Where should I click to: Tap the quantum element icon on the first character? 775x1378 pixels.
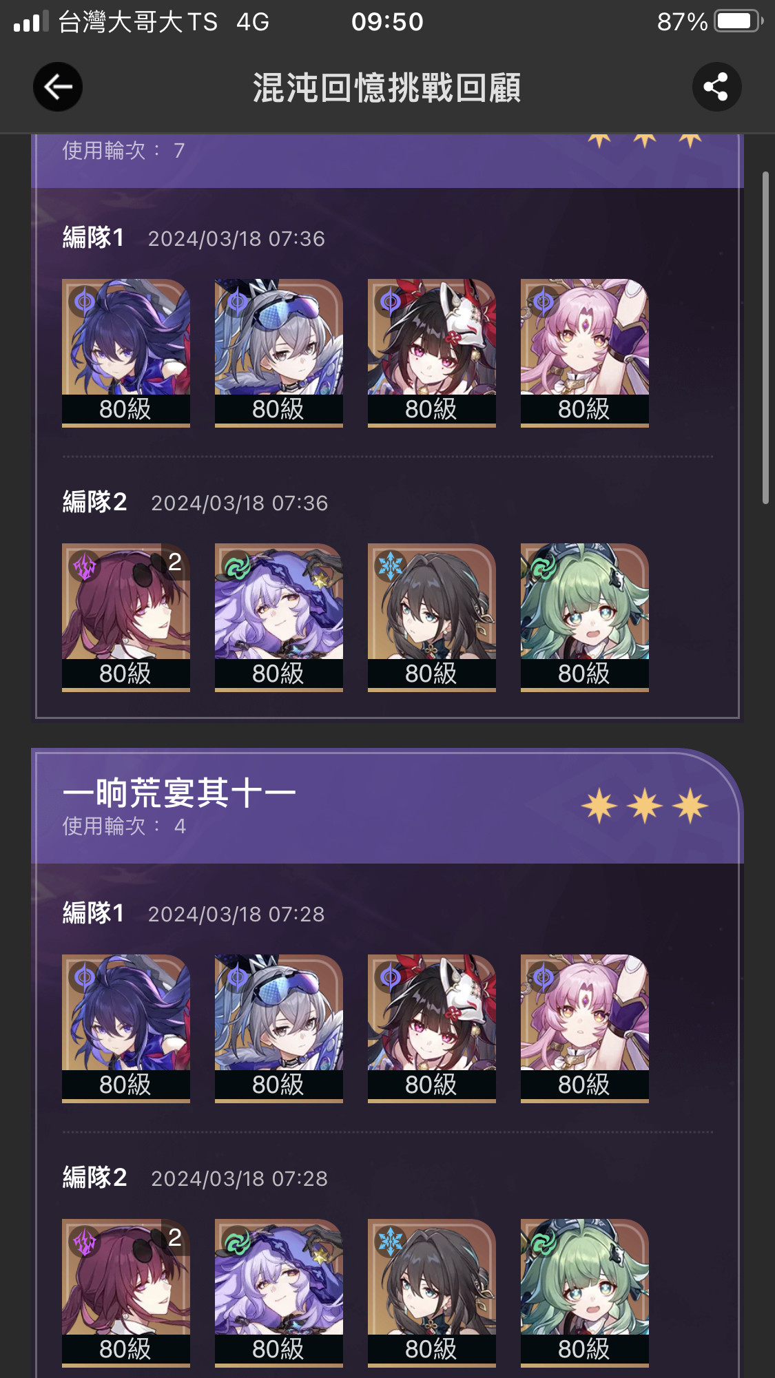[85, 301]
